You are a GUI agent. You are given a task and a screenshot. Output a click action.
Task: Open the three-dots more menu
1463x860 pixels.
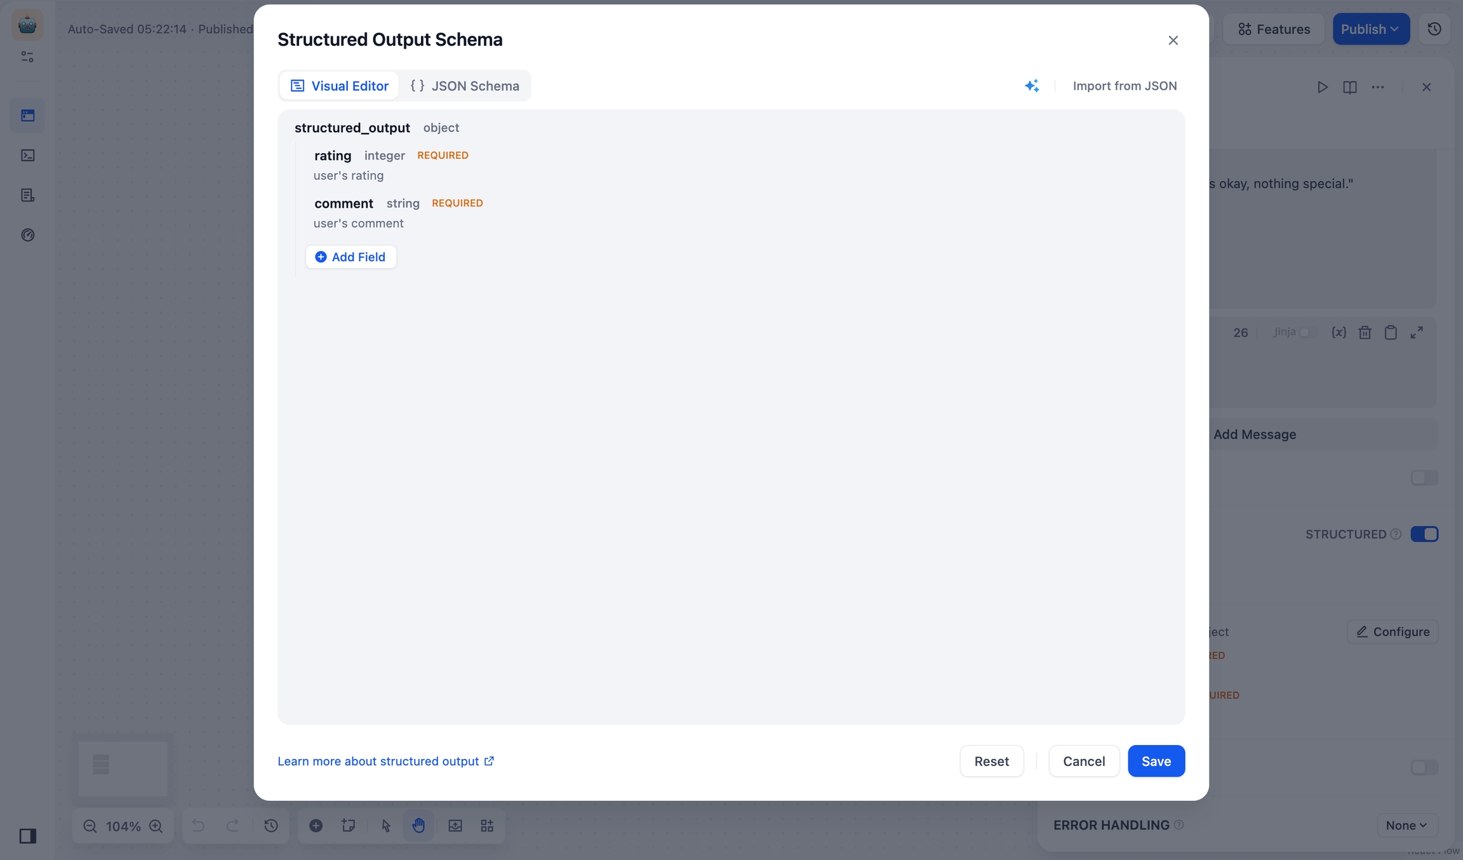(1377, 87)
